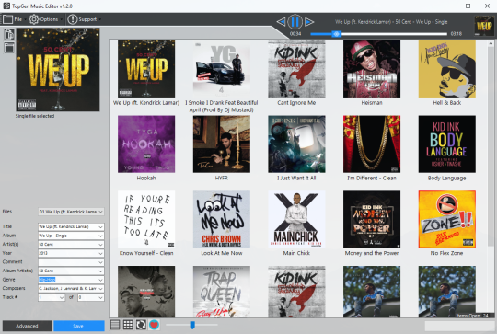This screenshot has width=497, height=334.
Task: Skip to the next track
Action: (309, 22)
